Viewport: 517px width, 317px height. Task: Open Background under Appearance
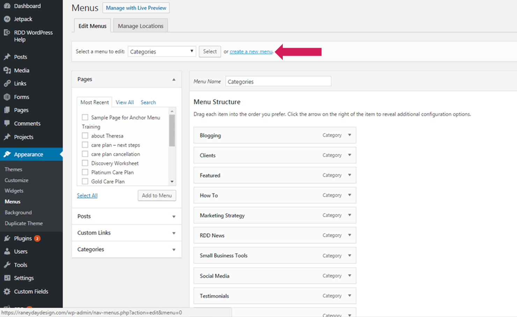[18, 212]
